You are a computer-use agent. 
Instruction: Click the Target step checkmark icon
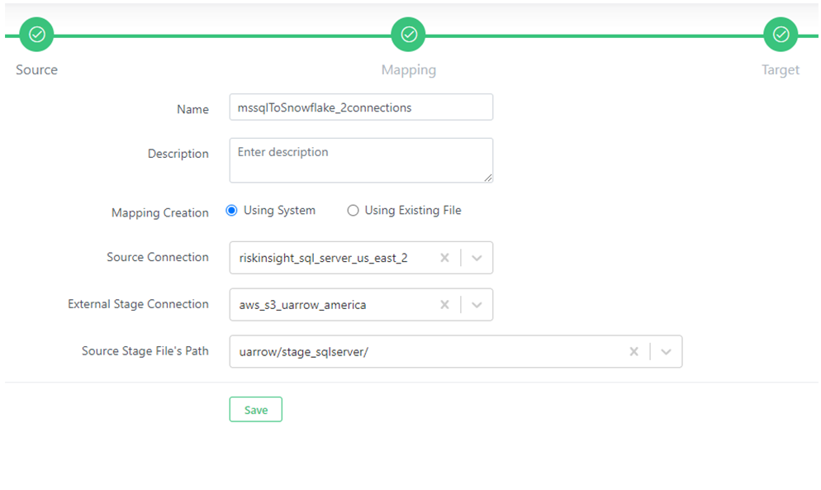781,35
